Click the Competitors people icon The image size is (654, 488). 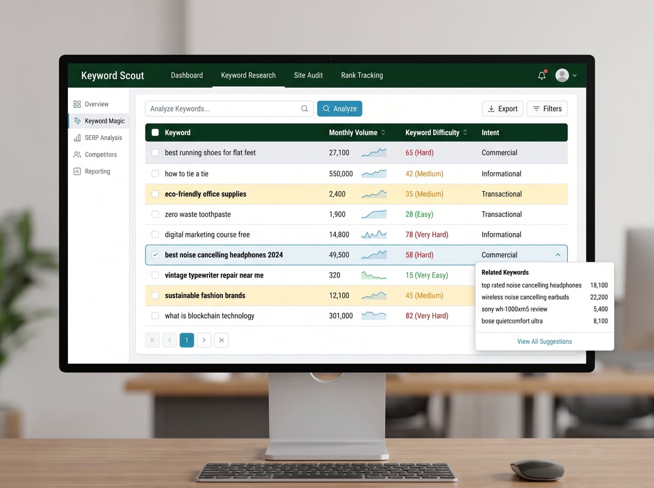[77, 155]
